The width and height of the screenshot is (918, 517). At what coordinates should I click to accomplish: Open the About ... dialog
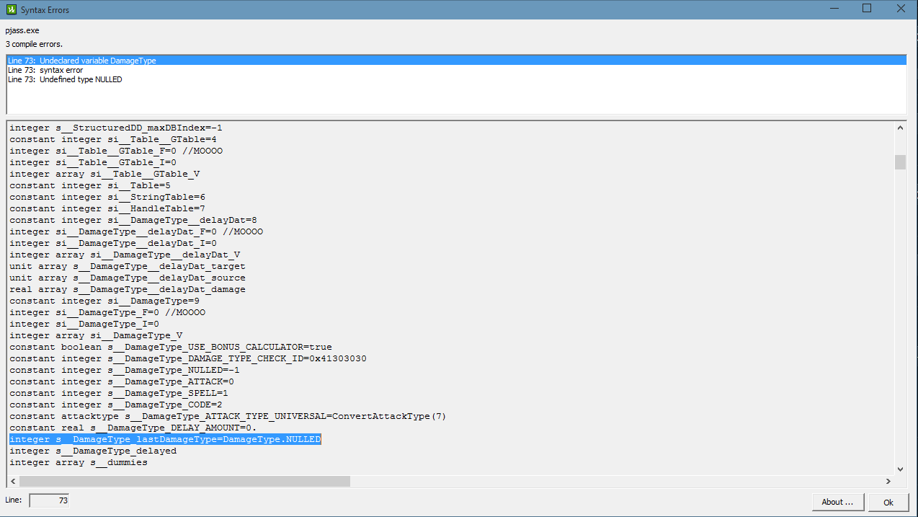coord(837,502)
